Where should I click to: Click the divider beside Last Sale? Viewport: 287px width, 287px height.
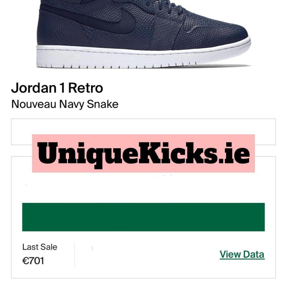(75, 254)
